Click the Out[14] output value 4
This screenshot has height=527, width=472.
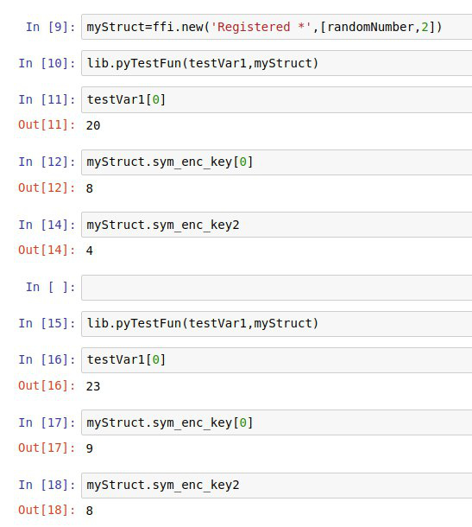pos(89,251)
